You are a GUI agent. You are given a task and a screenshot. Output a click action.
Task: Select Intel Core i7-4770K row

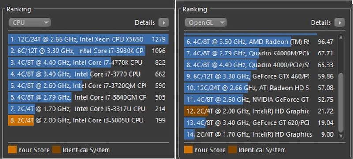point(88,63)
